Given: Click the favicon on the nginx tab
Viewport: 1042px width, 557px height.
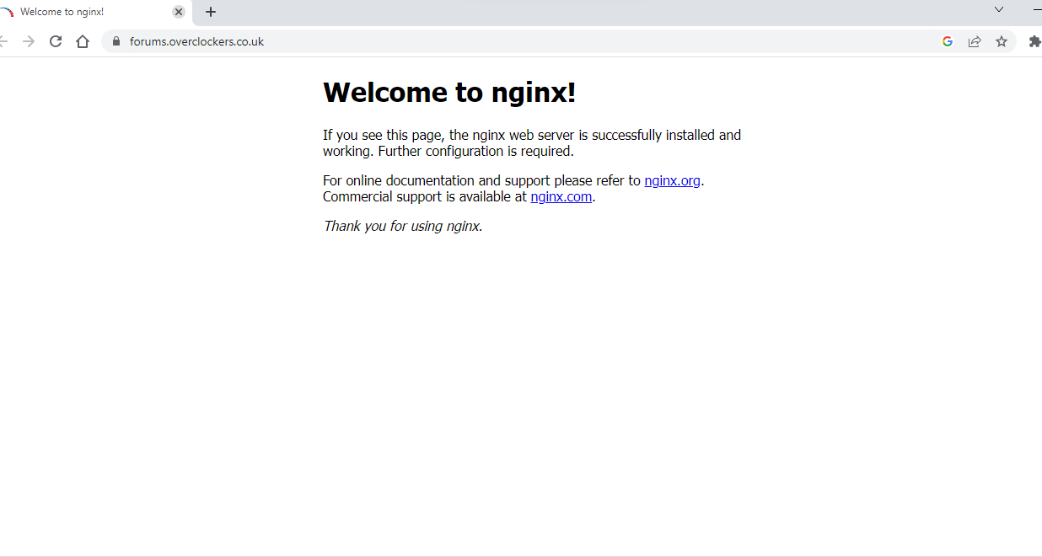Looking at the screenshot, I should (8, 12).
